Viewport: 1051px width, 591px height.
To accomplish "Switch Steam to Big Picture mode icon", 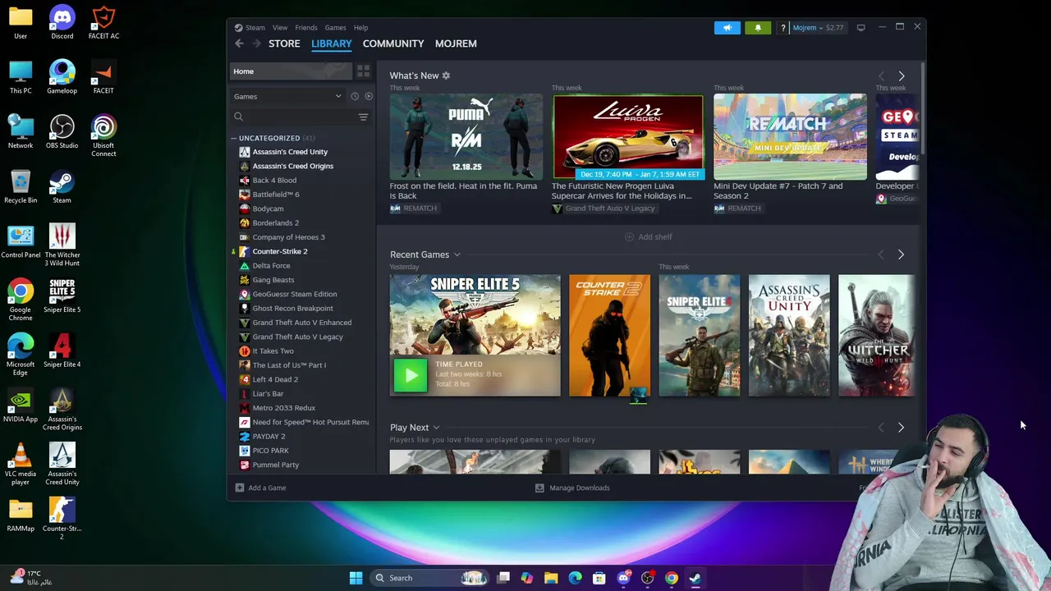I will [x=861, y=28].
